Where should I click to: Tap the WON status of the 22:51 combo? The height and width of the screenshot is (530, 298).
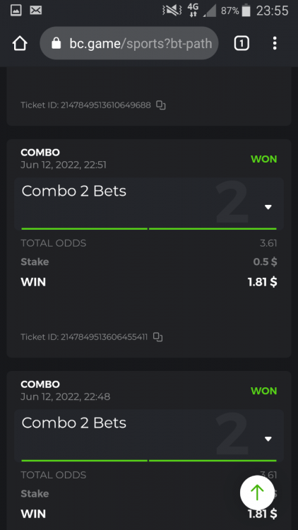click(263, 159)
